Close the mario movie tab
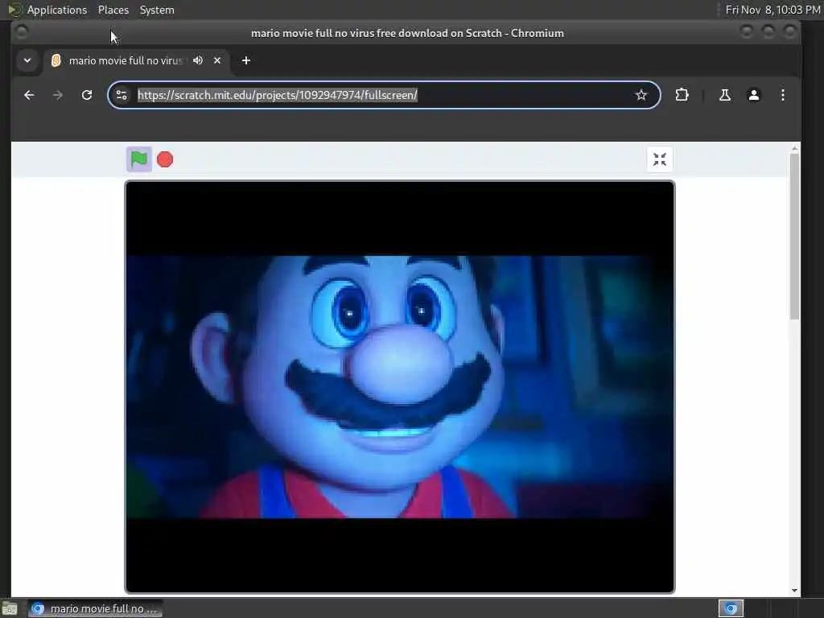Image resolution: width=824 pixels, height=618 pixels. [217, 60]
